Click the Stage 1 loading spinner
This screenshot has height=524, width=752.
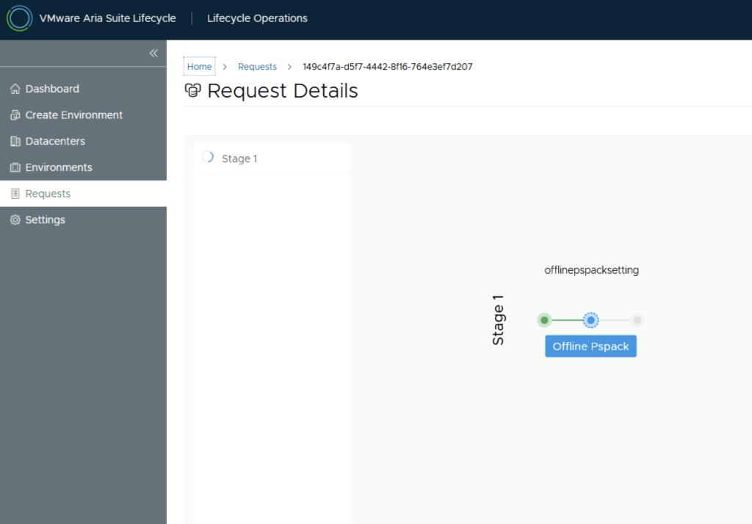pyautogui.click(x=207, y=157)
